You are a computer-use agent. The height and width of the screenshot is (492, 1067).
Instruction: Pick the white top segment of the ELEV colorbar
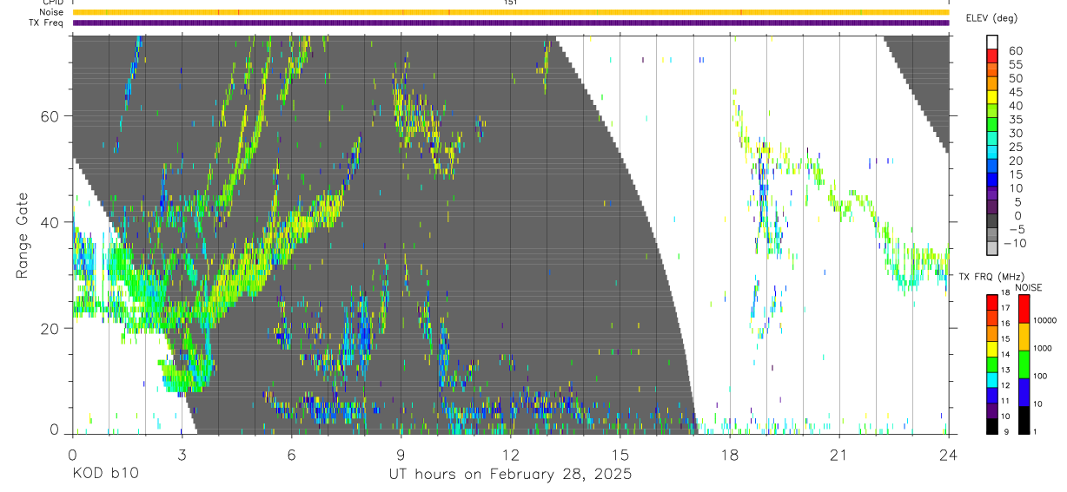click(992, 42)
